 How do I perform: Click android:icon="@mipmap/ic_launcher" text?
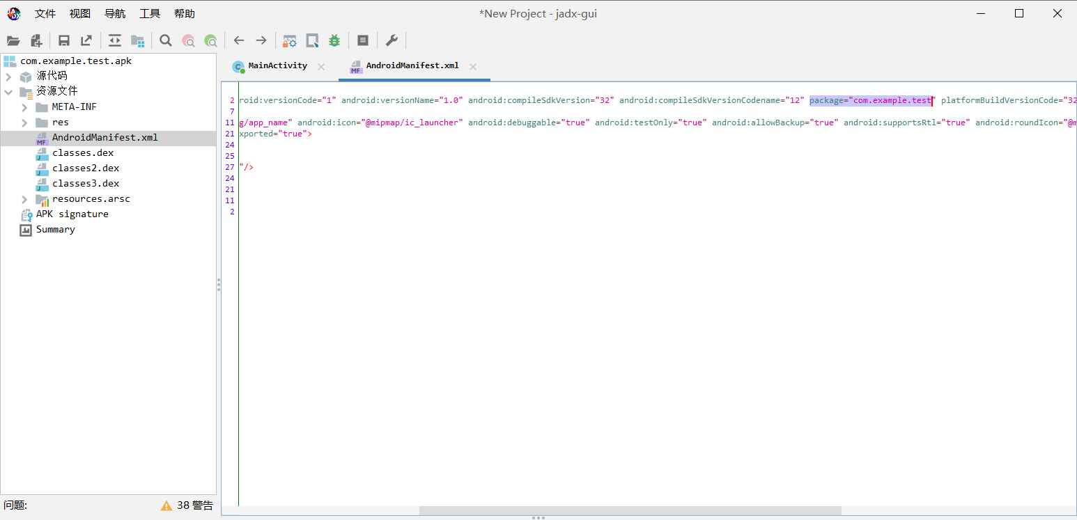pos(380,123)
